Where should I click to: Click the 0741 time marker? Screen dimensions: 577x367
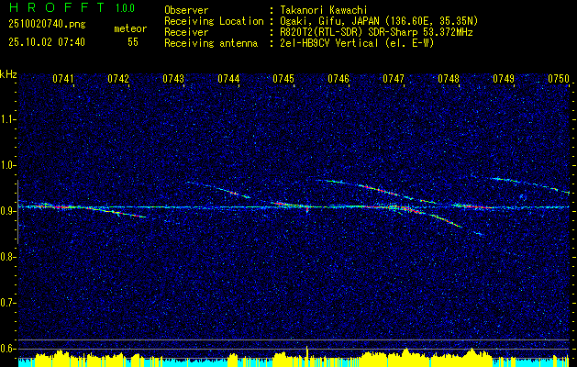click(x=63, y=79)
